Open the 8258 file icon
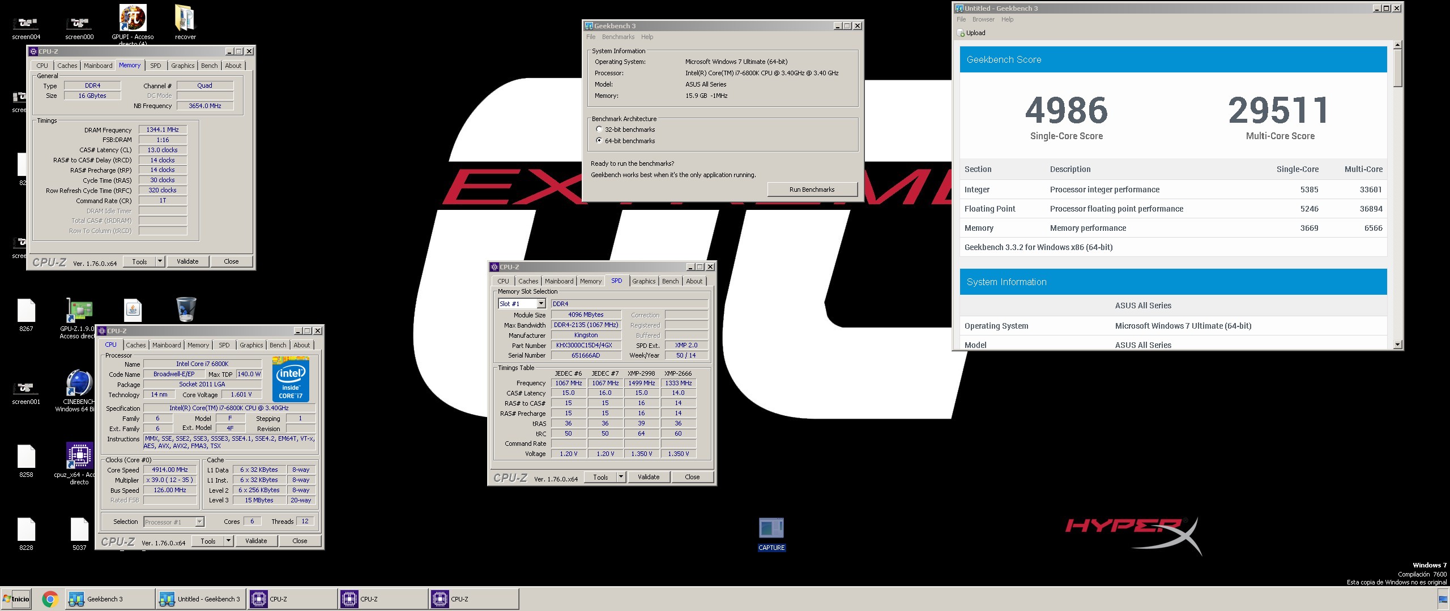1450x611 pixels. tap(26, 461)
